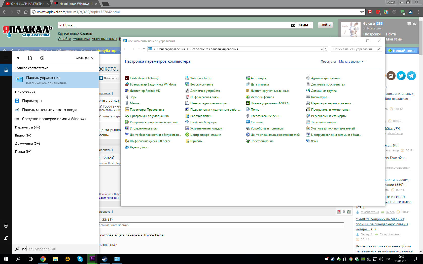Select the Панель управления best match result

[55, 80]
